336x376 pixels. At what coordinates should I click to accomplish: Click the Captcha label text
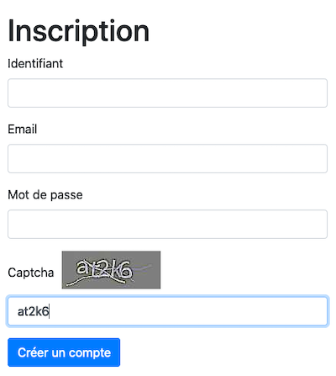31,273
